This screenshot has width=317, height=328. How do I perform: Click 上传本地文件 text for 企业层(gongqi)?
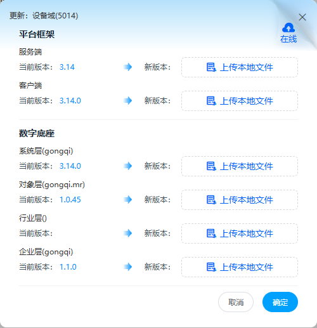point(247,267)
